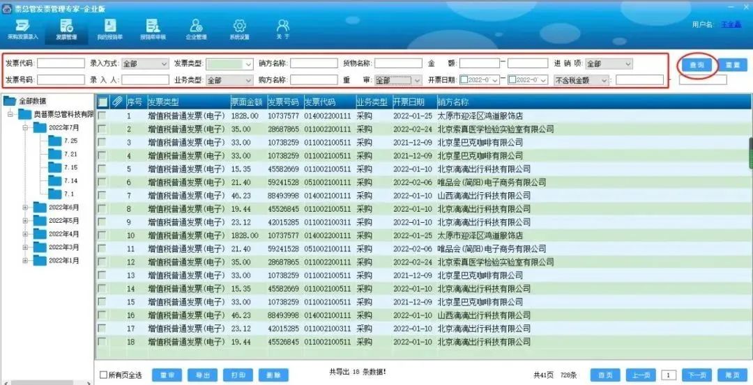The width and height of the screenshot is (753, 385).
Task: Open 采购发票录入 in the top toolbar
Action: [22, 29]
